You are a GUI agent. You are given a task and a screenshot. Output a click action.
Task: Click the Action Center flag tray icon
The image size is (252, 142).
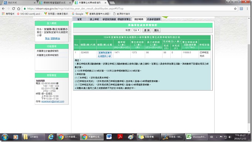click(221, 137)
